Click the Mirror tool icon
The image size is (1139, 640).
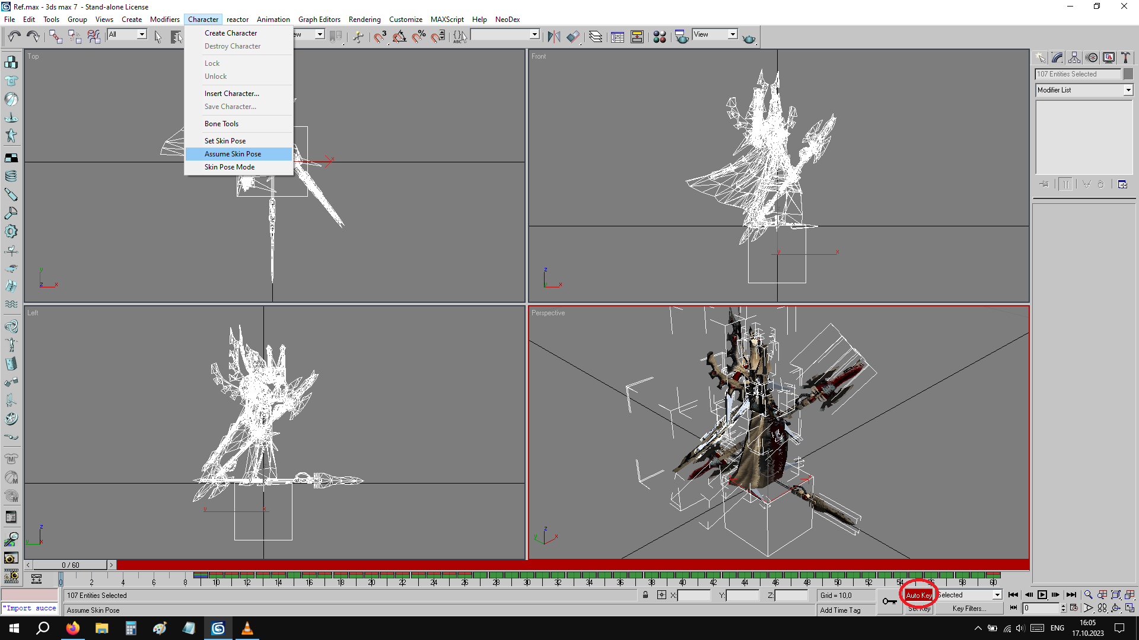point(553,37)
